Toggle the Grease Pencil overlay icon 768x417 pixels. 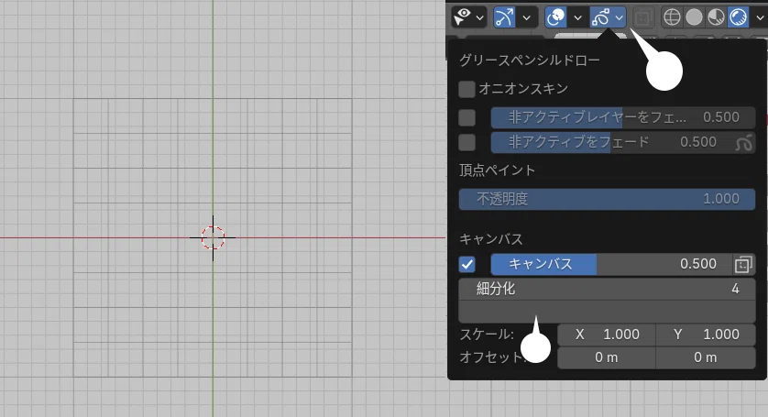(600, 17)
